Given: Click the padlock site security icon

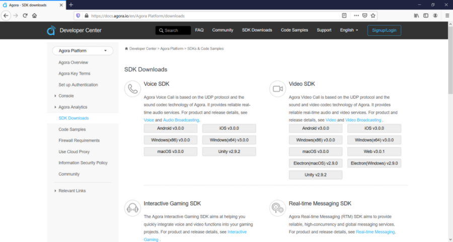Looking at the screenshot, I should (x=86, y=16).
